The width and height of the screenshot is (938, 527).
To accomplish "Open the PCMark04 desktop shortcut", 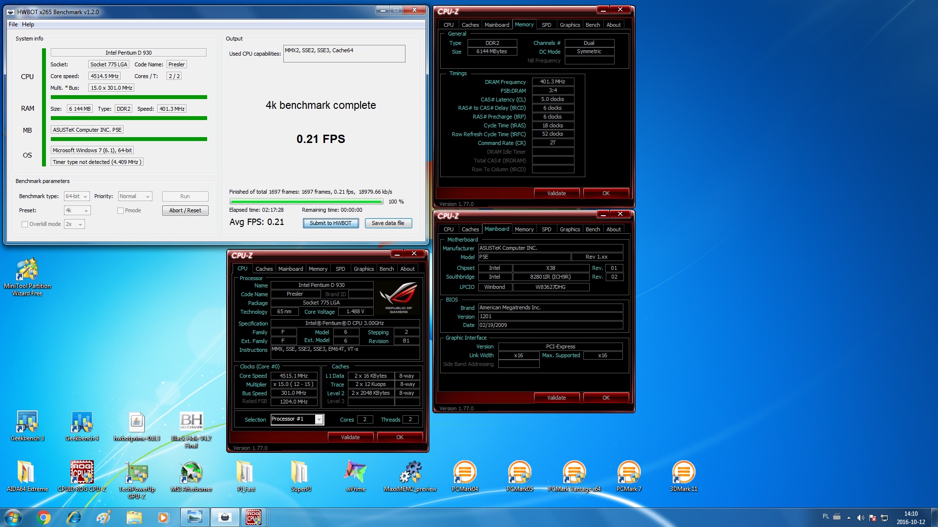I will [x=465, y=476].
